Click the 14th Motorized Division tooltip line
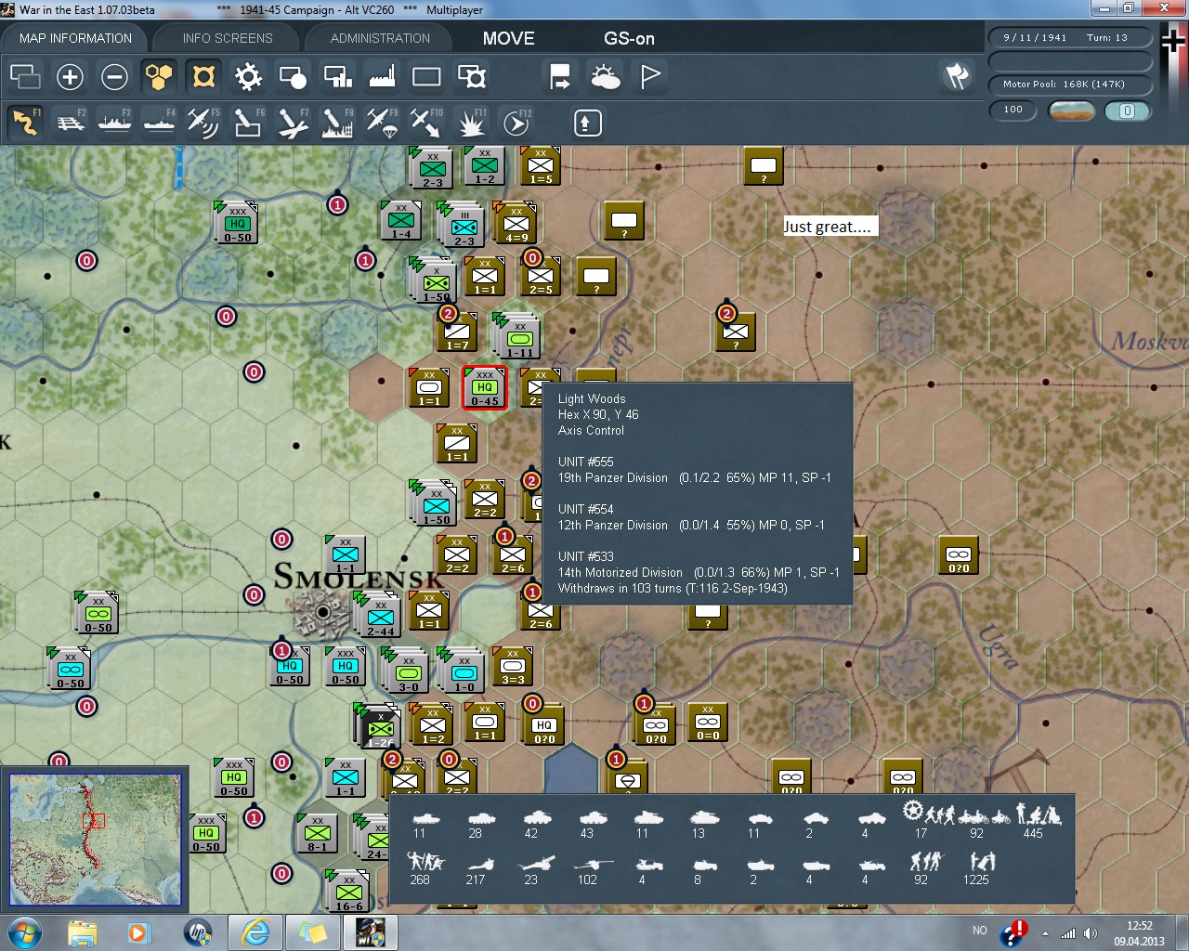This screenshot has height=951, width=1189. [699, 572]
